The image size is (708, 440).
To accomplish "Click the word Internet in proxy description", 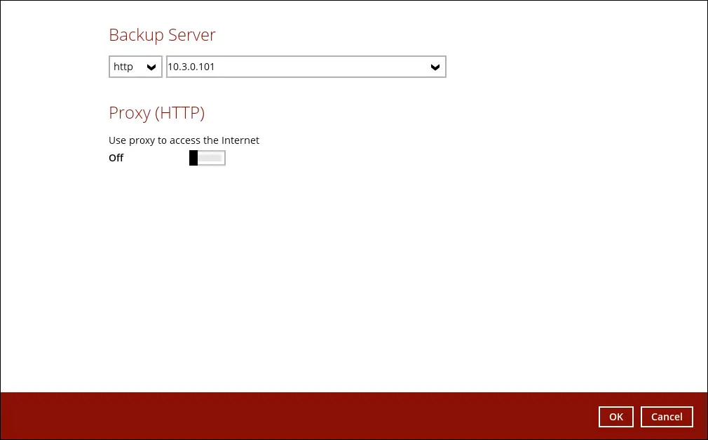I will tap(240, 140).
